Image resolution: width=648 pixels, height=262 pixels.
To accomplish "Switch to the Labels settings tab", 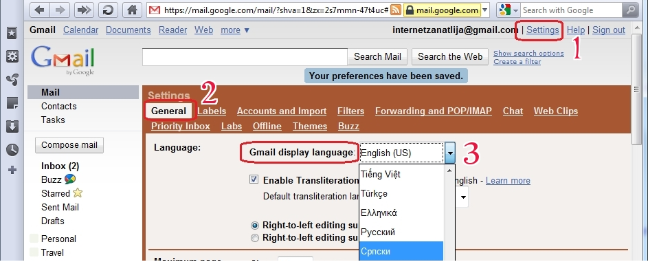I will 212,111.
